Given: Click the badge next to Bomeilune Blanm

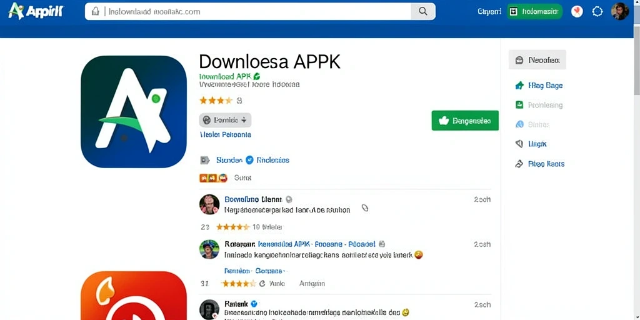Looking at the screenshot, I should (x=289, y=199).
